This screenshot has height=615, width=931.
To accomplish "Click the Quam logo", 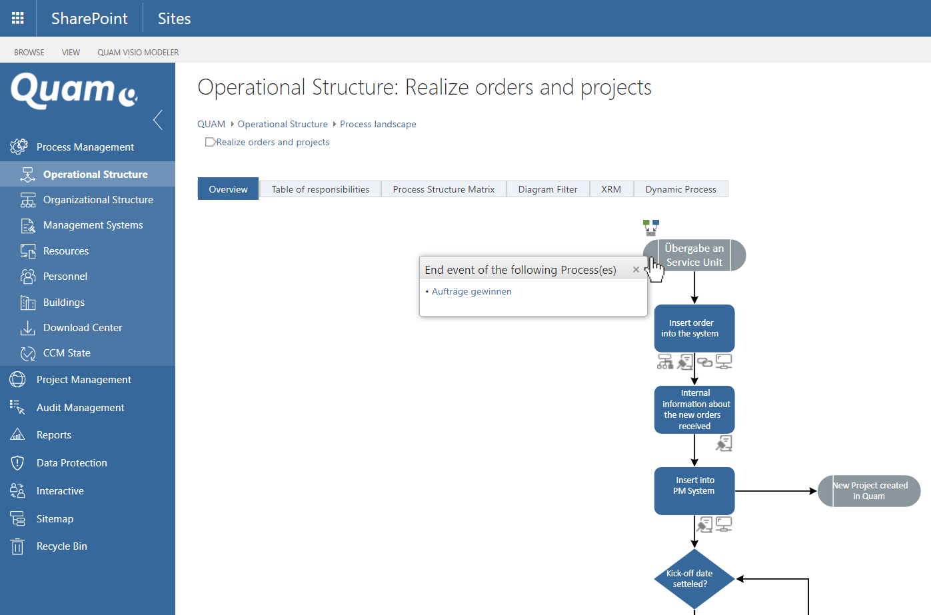I will [x=75, y=91].
